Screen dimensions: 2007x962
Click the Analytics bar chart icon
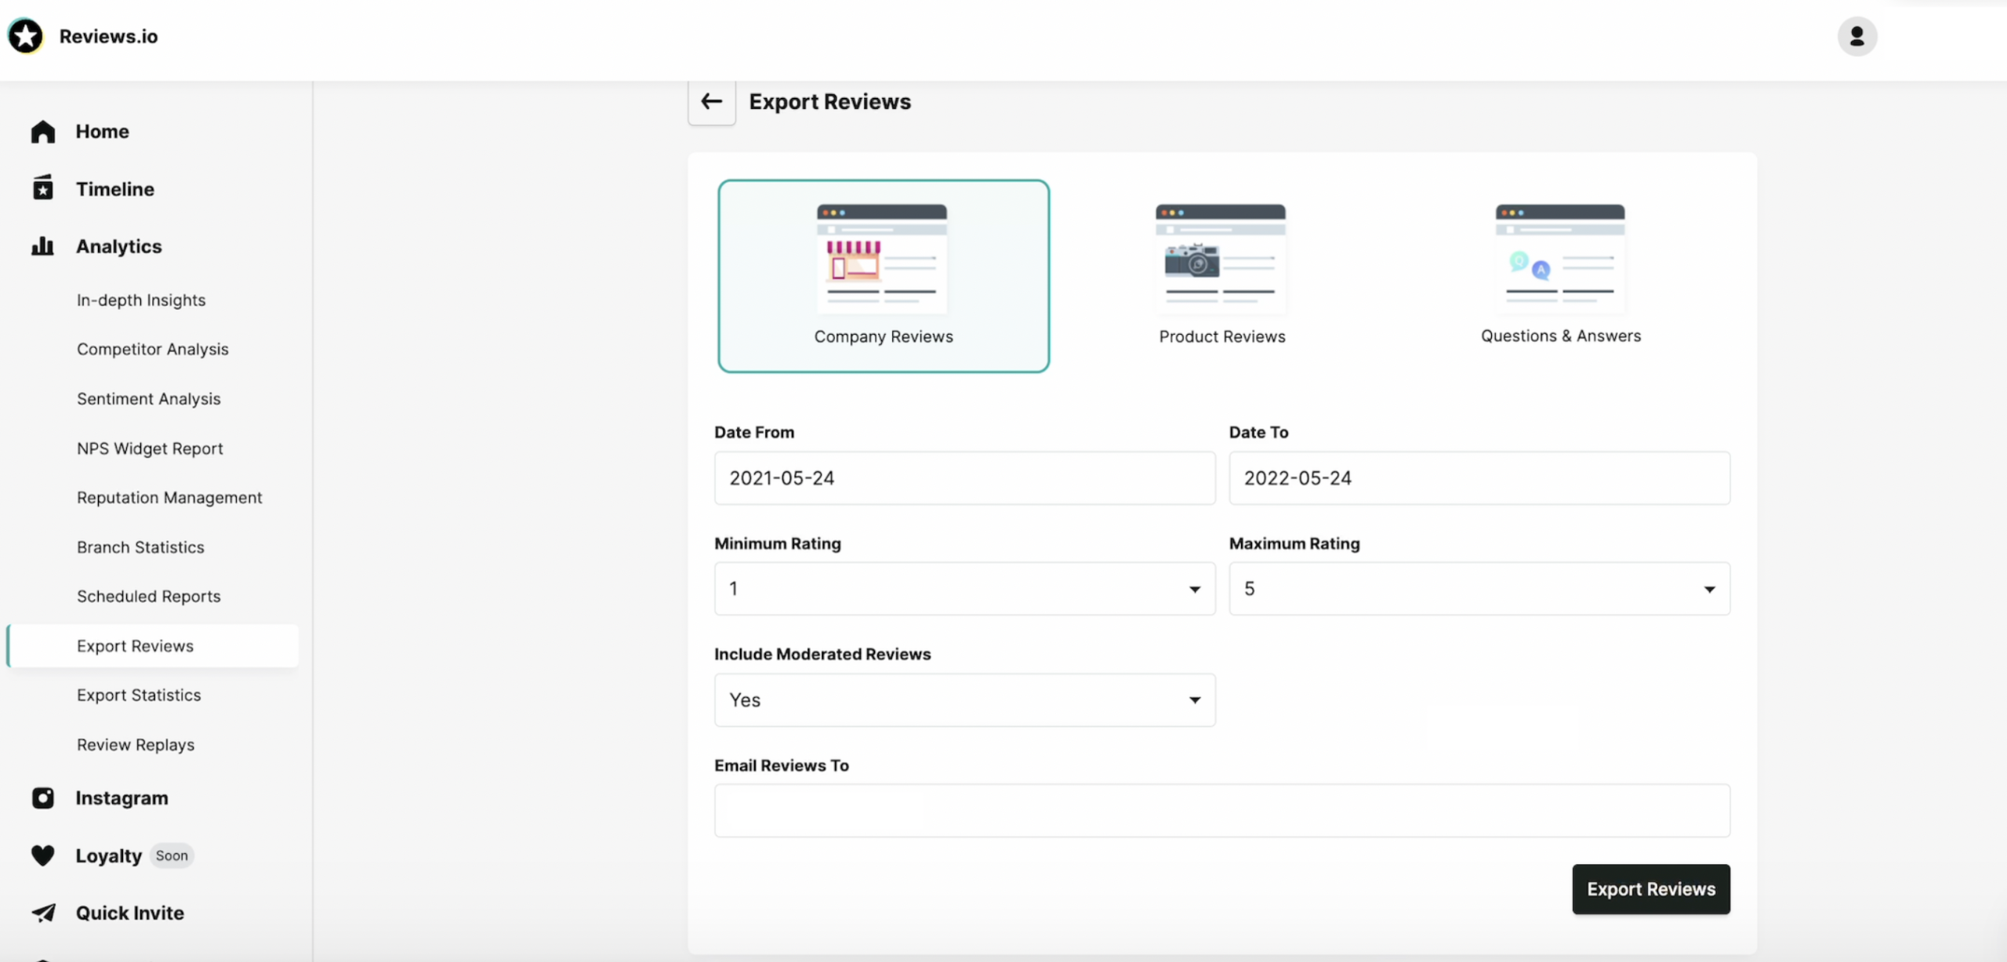[43, 246]
